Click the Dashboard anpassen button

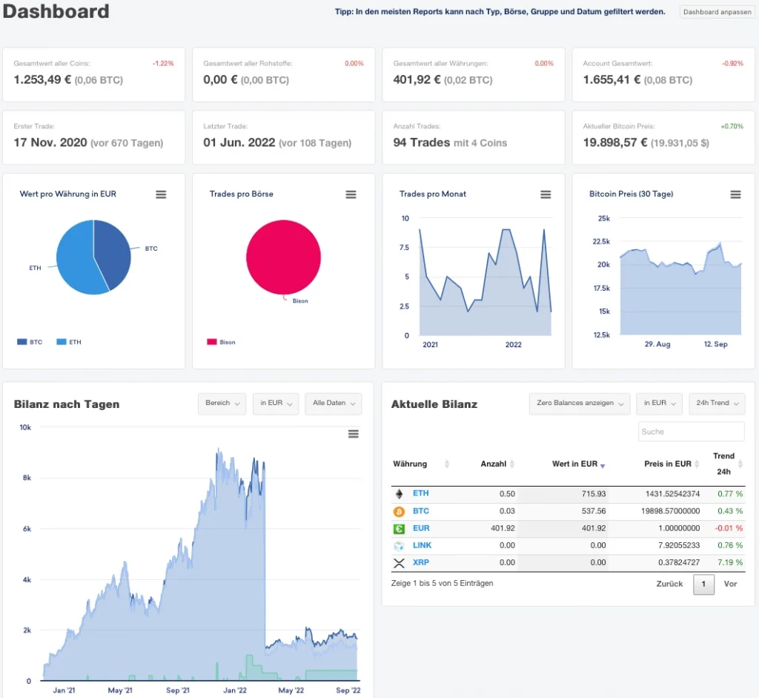716,12
